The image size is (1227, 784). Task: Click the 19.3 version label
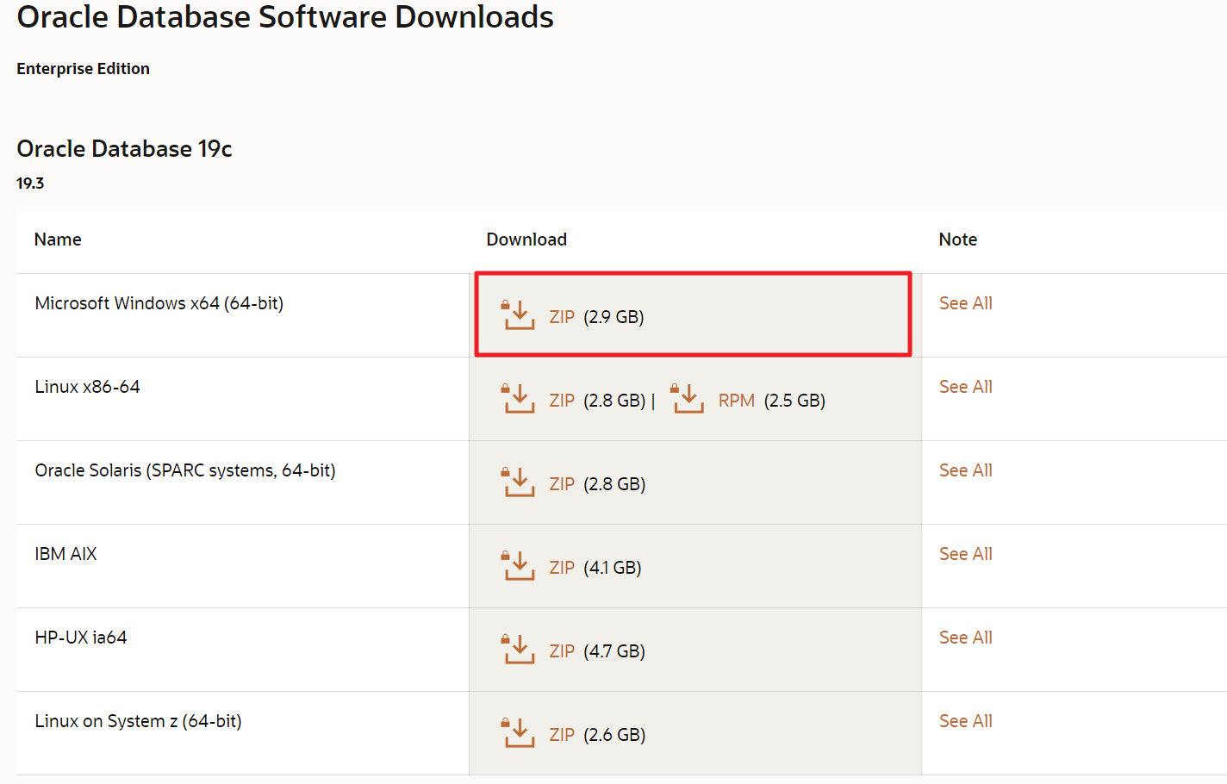point(30,184)
